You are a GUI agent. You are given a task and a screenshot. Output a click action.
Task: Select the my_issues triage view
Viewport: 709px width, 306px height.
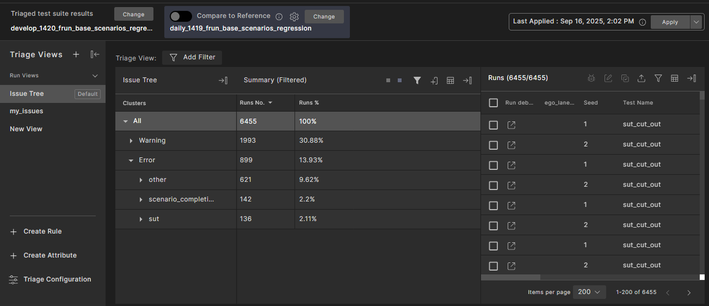(27, 111)
